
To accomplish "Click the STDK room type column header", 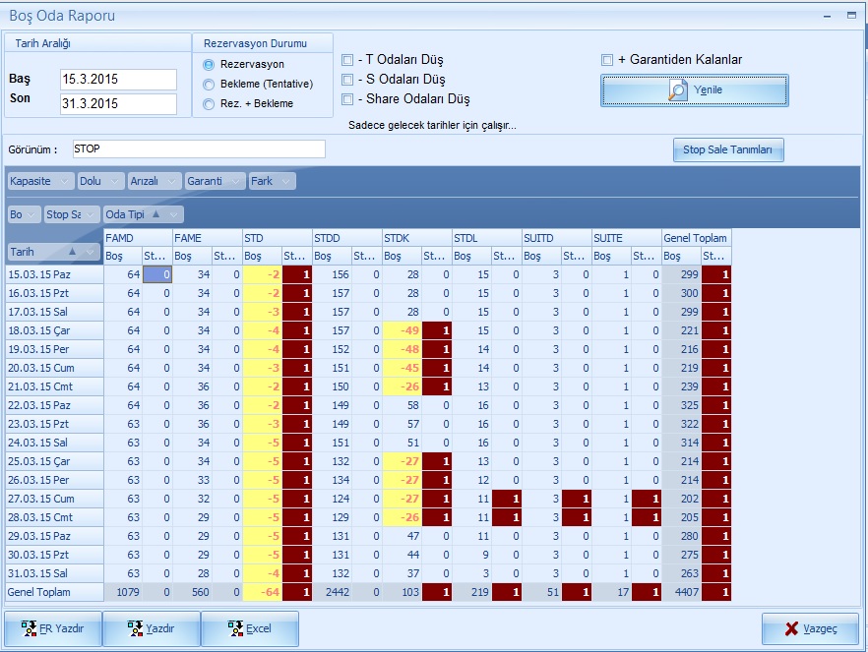I will (416, 237).
